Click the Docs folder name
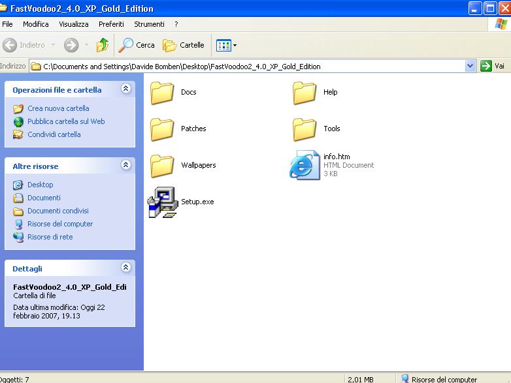Image resolution: width=511 pixels, height=383 pixels. point(189,92)
